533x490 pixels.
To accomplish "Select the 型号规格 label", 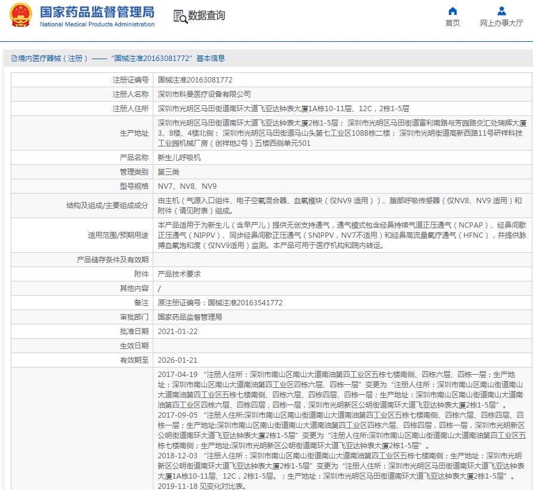I will pos(134,186).
